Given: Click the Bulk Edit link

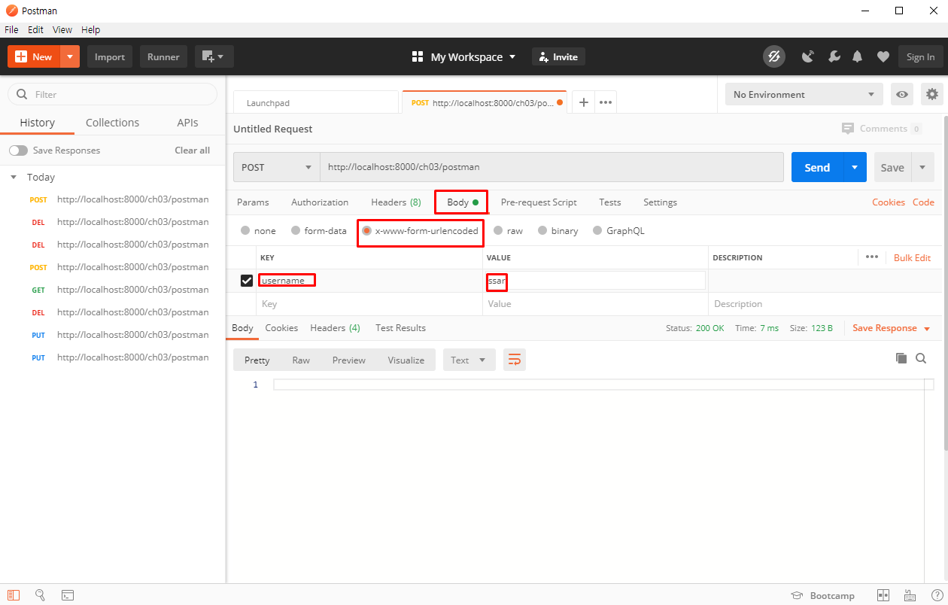Looking at the screenshot, I should [x=912, y=257].
